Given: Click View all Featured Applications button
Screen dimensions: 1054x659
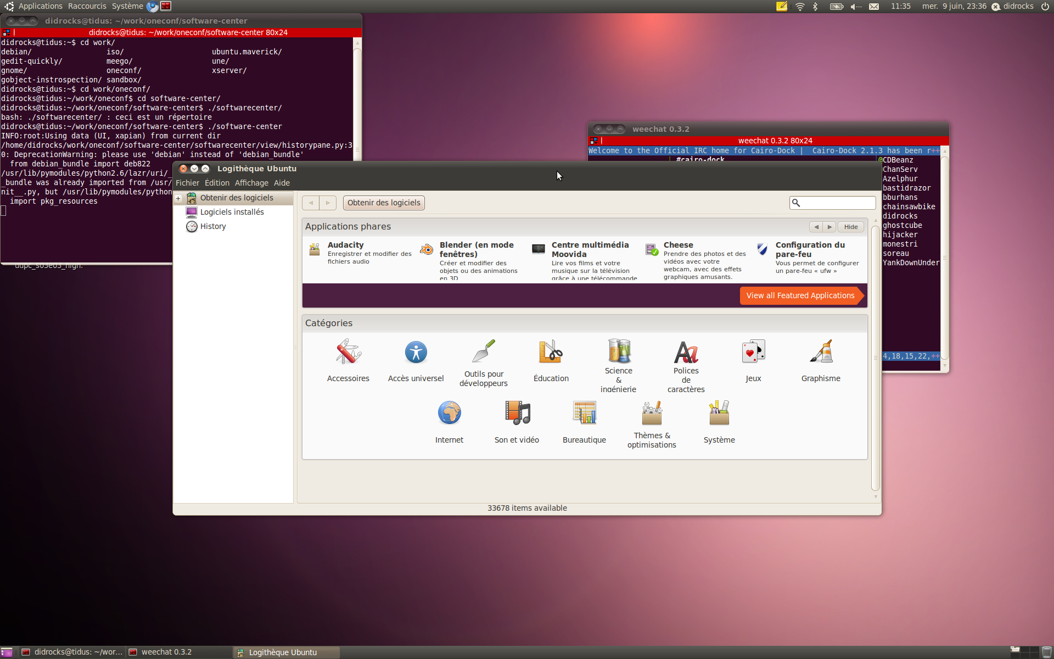Looking at the screenshot, I should coord(800,295).
